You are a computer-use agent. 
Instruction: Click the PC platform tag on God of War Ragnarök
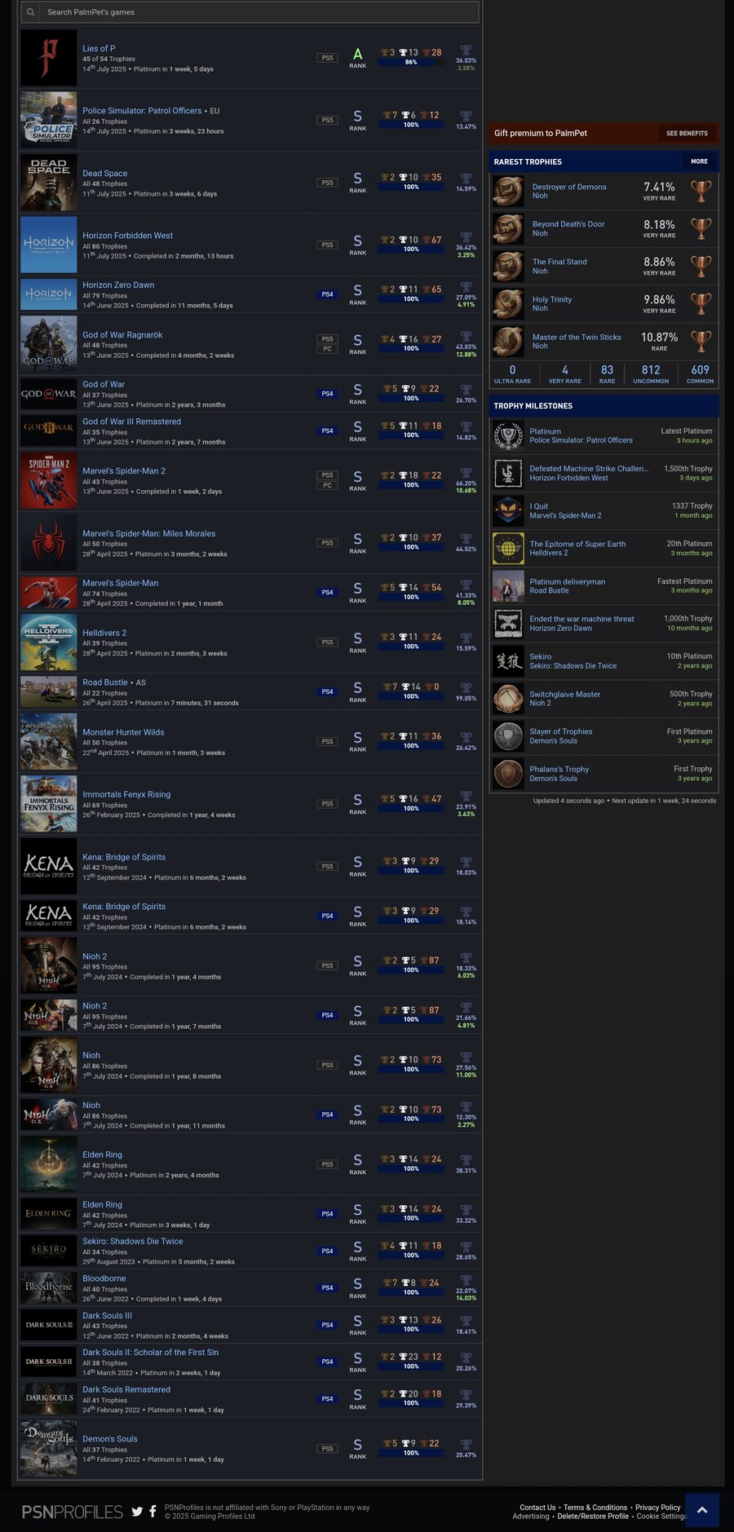[327, 349]
